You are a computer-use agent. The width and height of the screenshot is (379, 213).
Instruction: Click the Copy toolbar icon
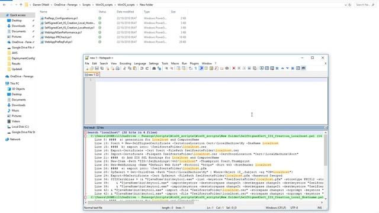[x=130, y=69]
